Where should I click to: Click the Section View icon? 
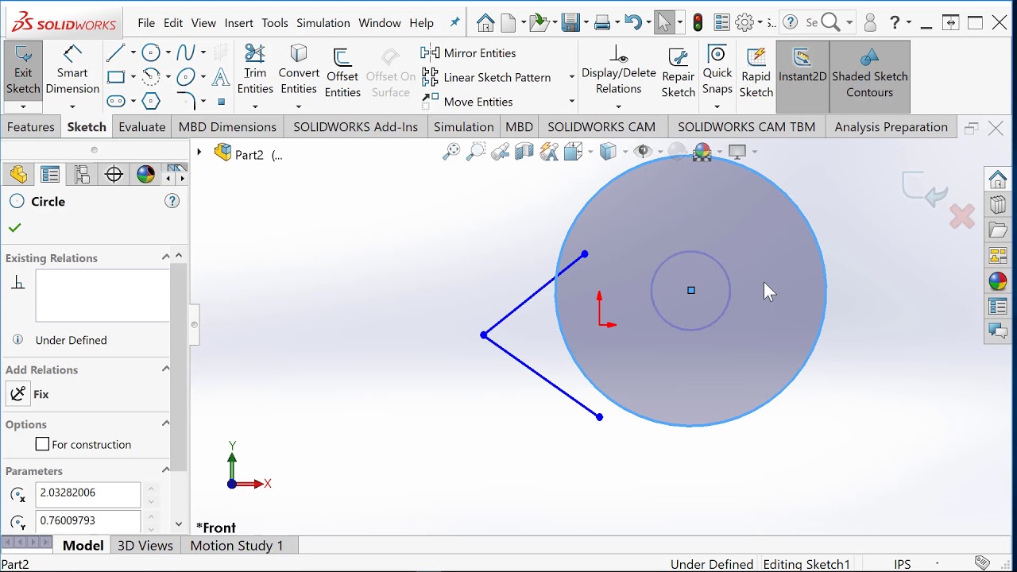(524, 152)
